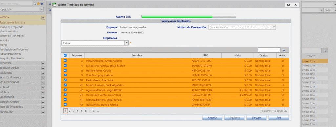Click the search icon in the background Estatus panel

coord(325,51)
